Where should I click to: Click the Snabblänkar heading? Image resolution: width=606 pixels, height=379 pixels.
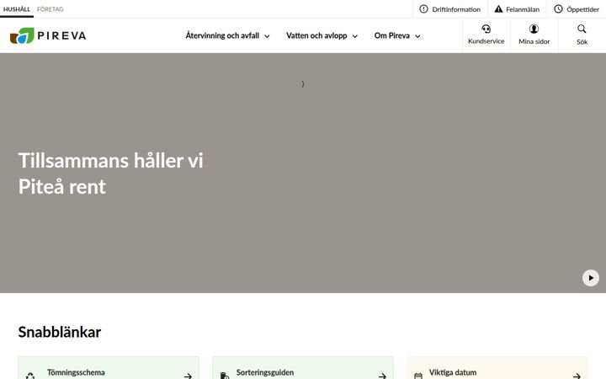60,332
